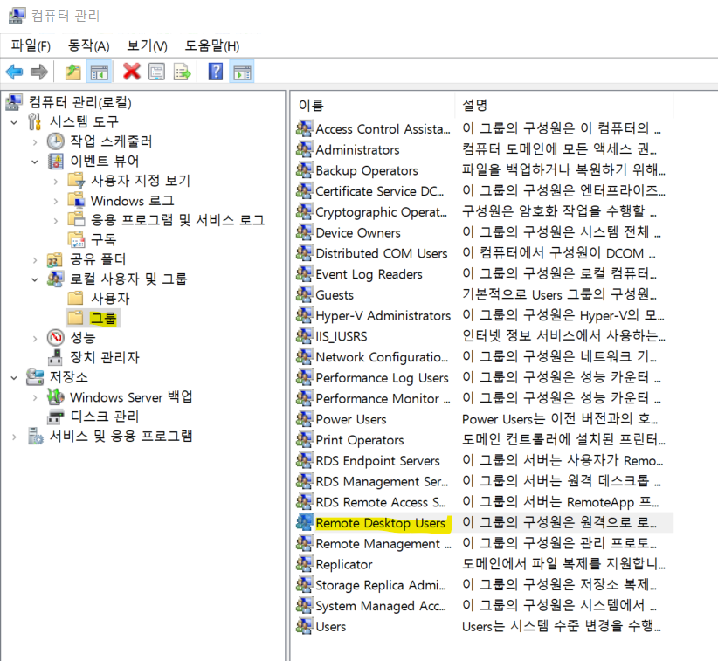Click the red X Delete toolbar icon
718x661 pixels.
[x=131, y=72]
